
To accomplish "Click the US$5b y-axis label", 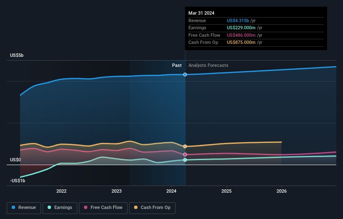I will coord(17,55).
